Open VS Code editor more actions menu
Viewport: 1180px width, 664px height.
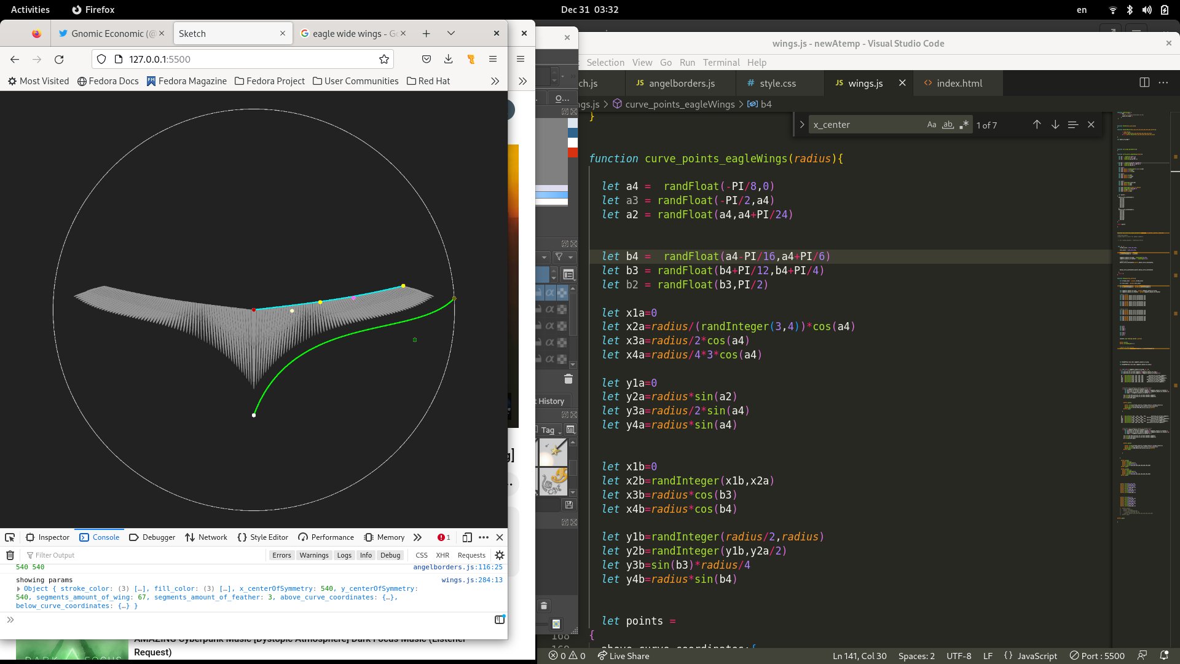[x=1163, y=82]
